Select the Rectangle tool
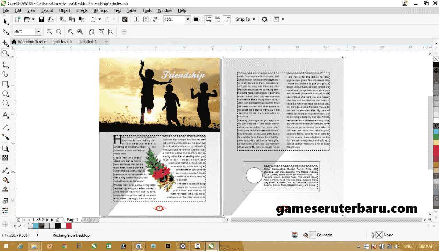Viewport: 439px width, 251px height. tap(5, 84)
